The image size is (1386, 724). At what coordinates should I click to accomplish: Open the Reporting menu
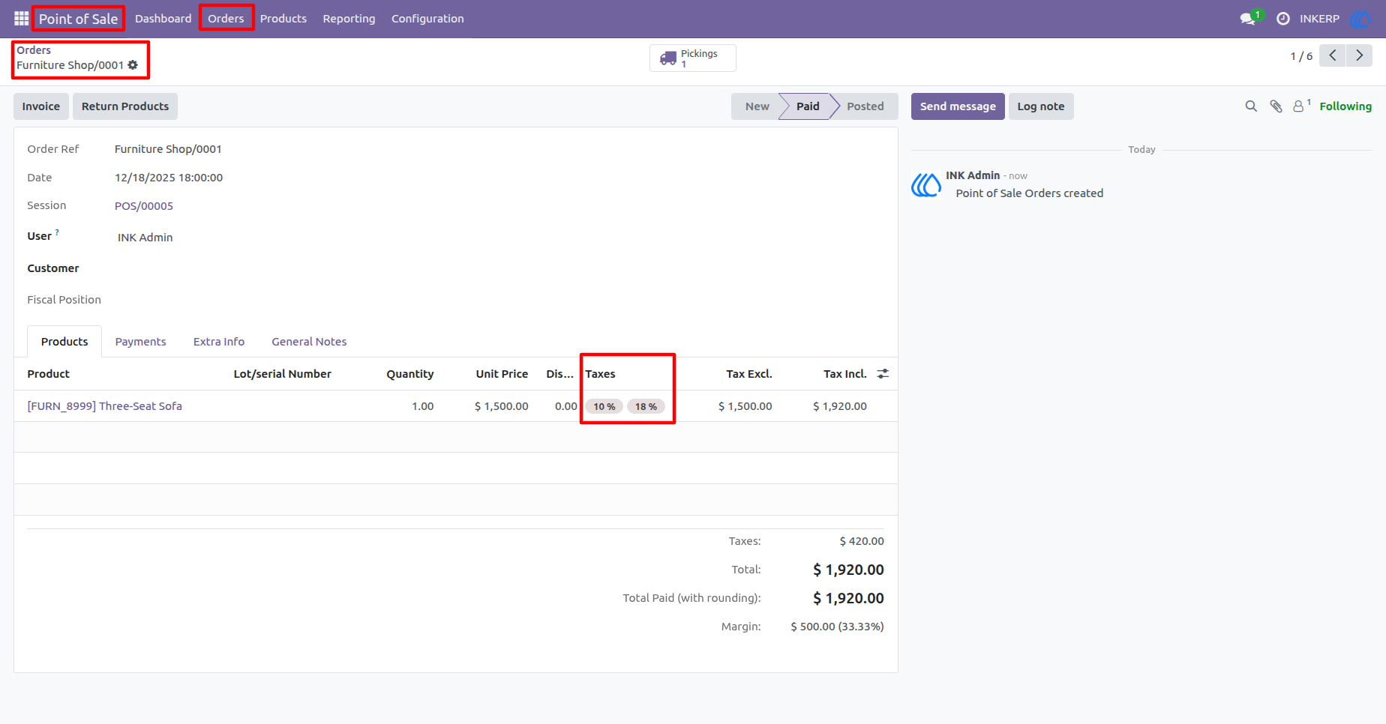349,18
